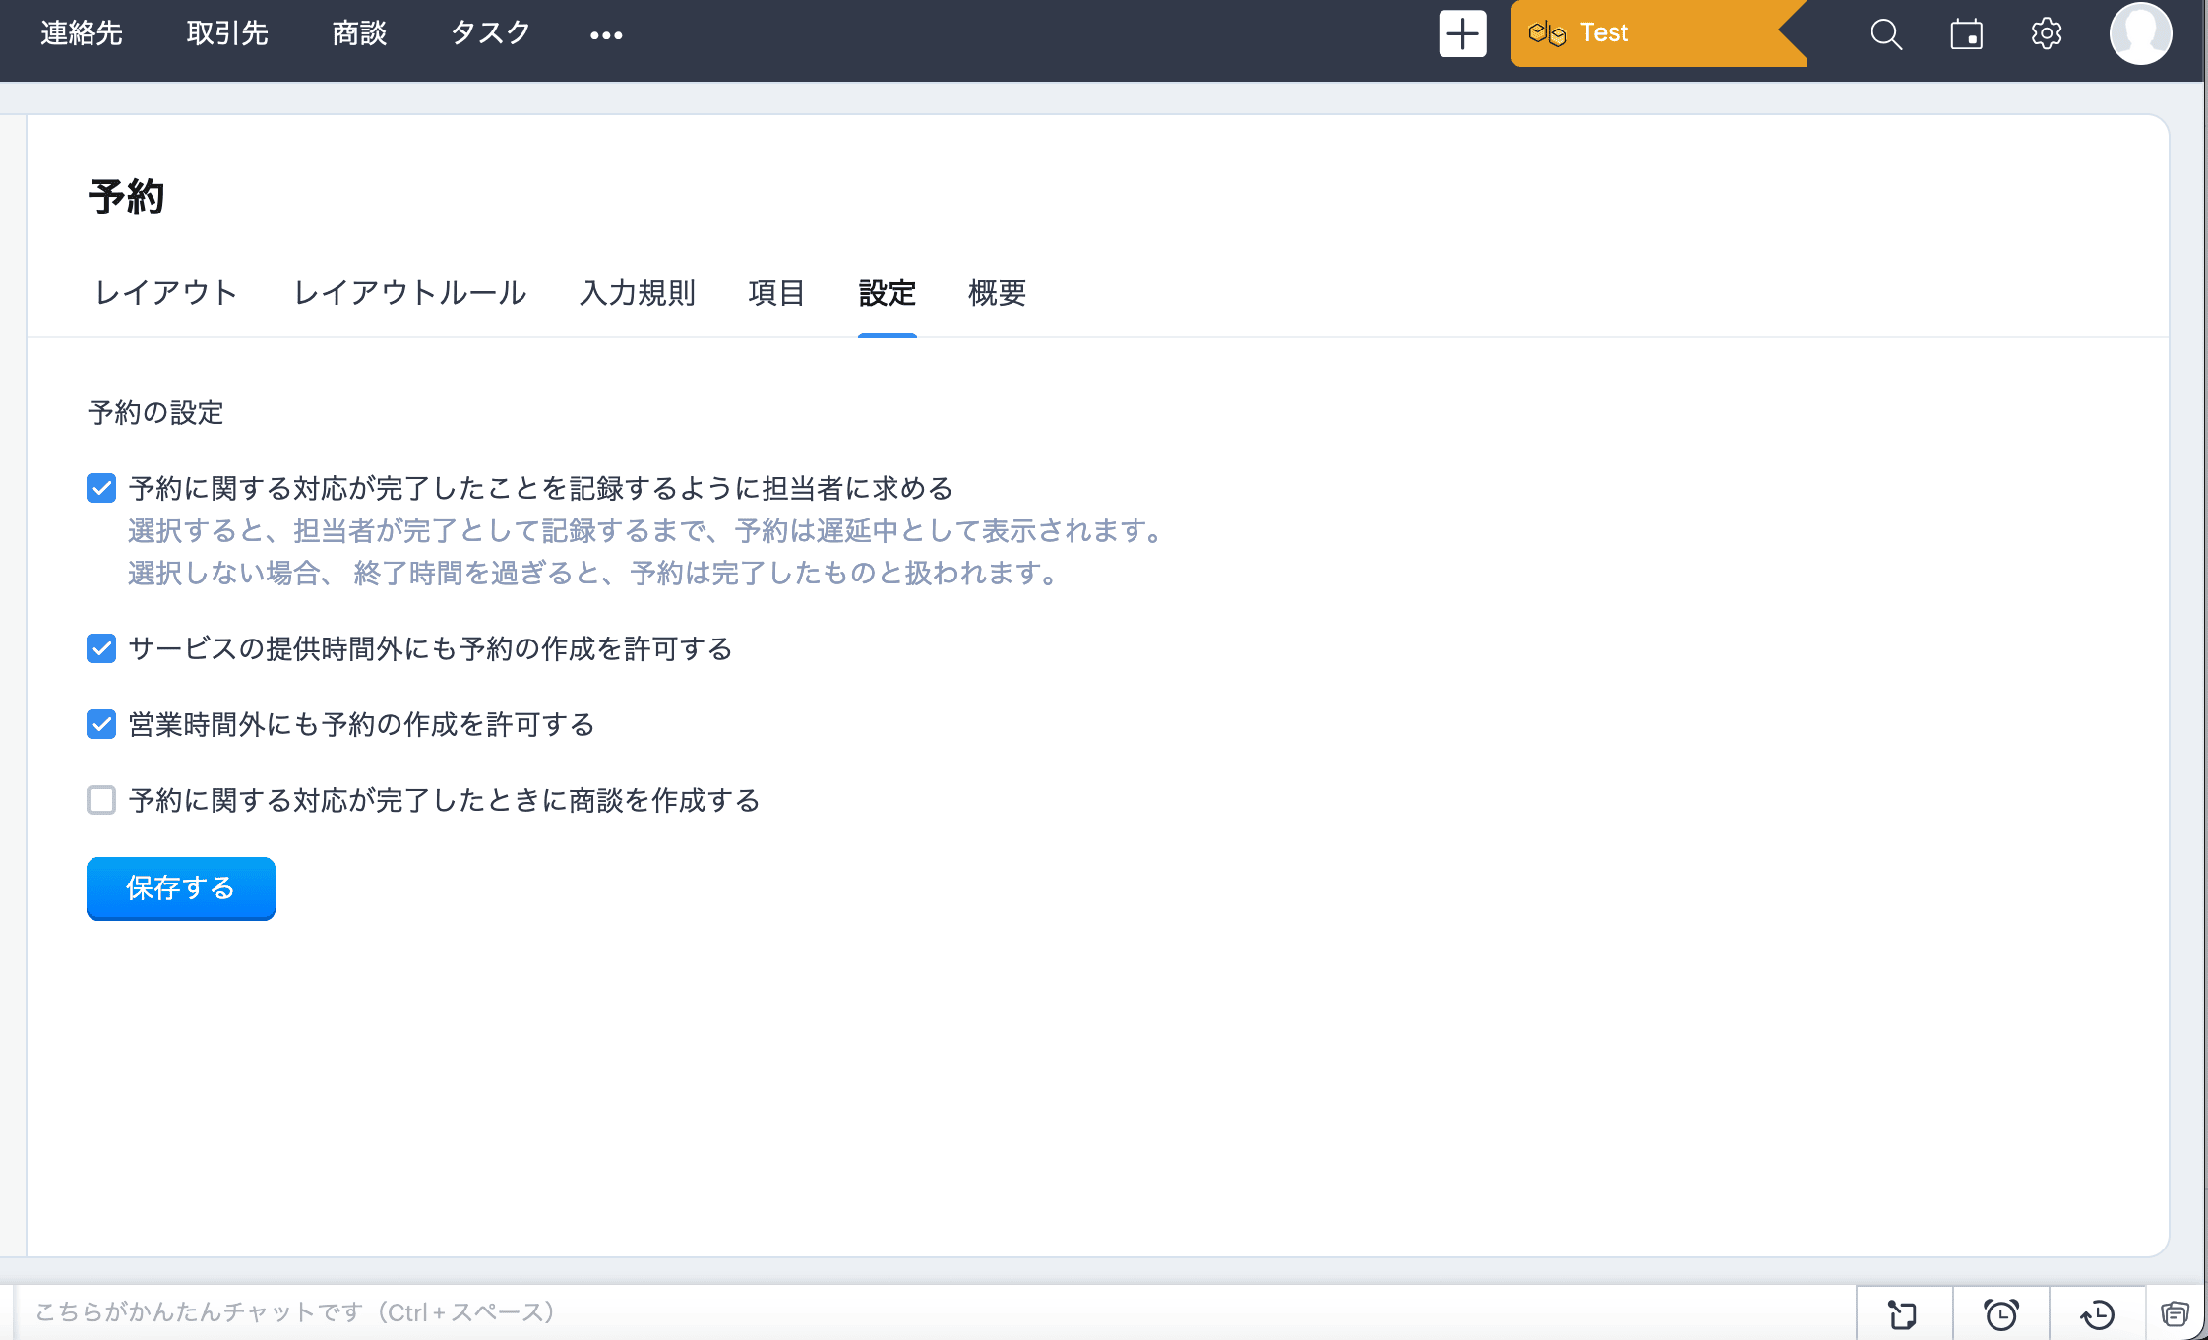Viewport: 2208px width, 1340px height.
Task: Uncheck 予約に関する対応が完了したことを記録 checkbox
Action: (x=101, y=488)
